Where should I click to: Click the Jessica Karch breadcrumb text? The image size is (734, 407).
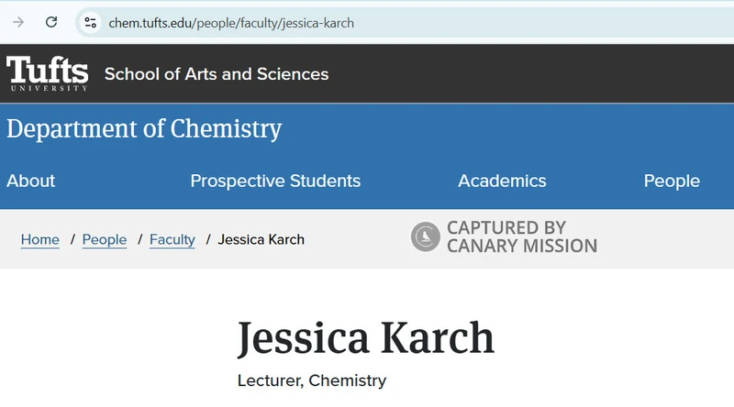(x=261, y=239)
